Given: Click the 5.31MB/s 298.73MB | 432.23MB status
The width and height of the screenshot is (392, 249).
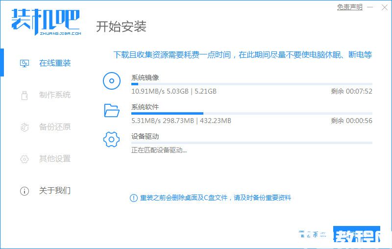Looking at the screenshot, I should [181, 121].
